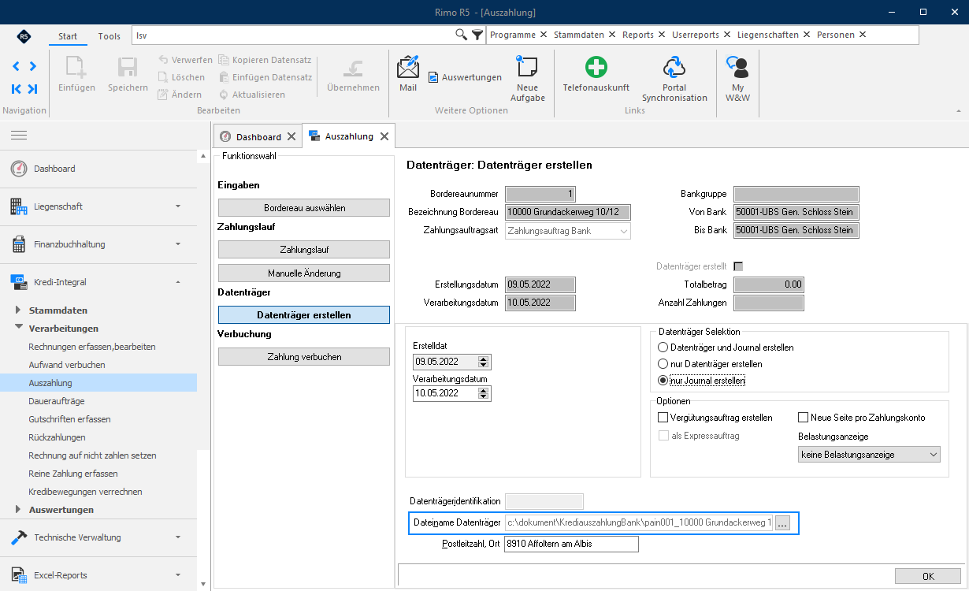The width and height of the screenshot is (969, 591).
Task: Remove the Programme search filter tag
Action: tap(543, 35)
